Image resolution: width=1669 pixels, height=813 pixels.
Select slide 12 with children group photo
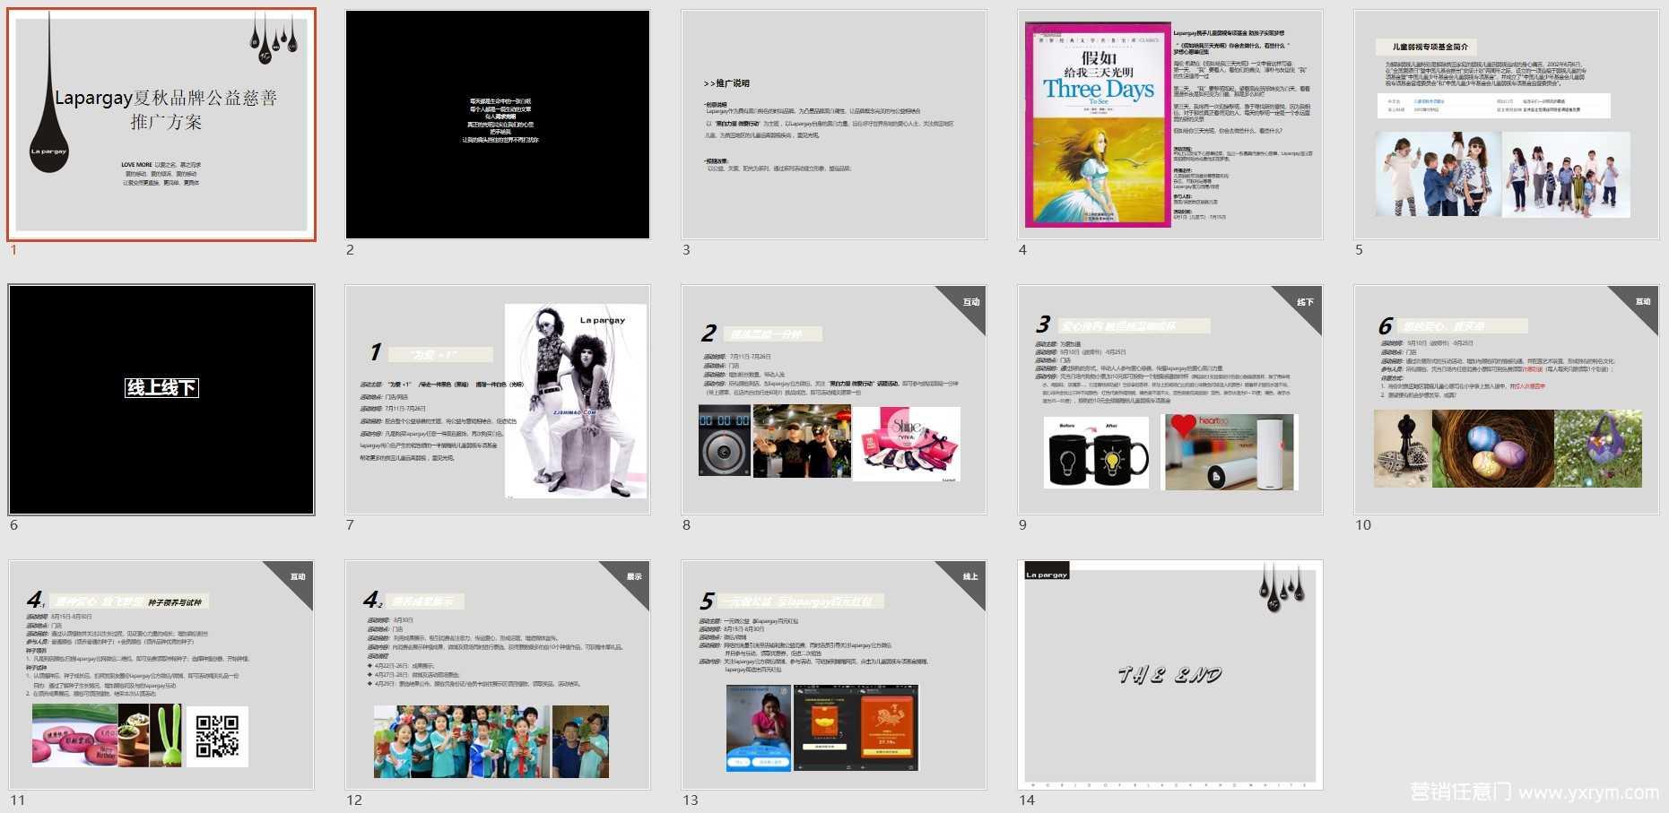click(498, 675)
